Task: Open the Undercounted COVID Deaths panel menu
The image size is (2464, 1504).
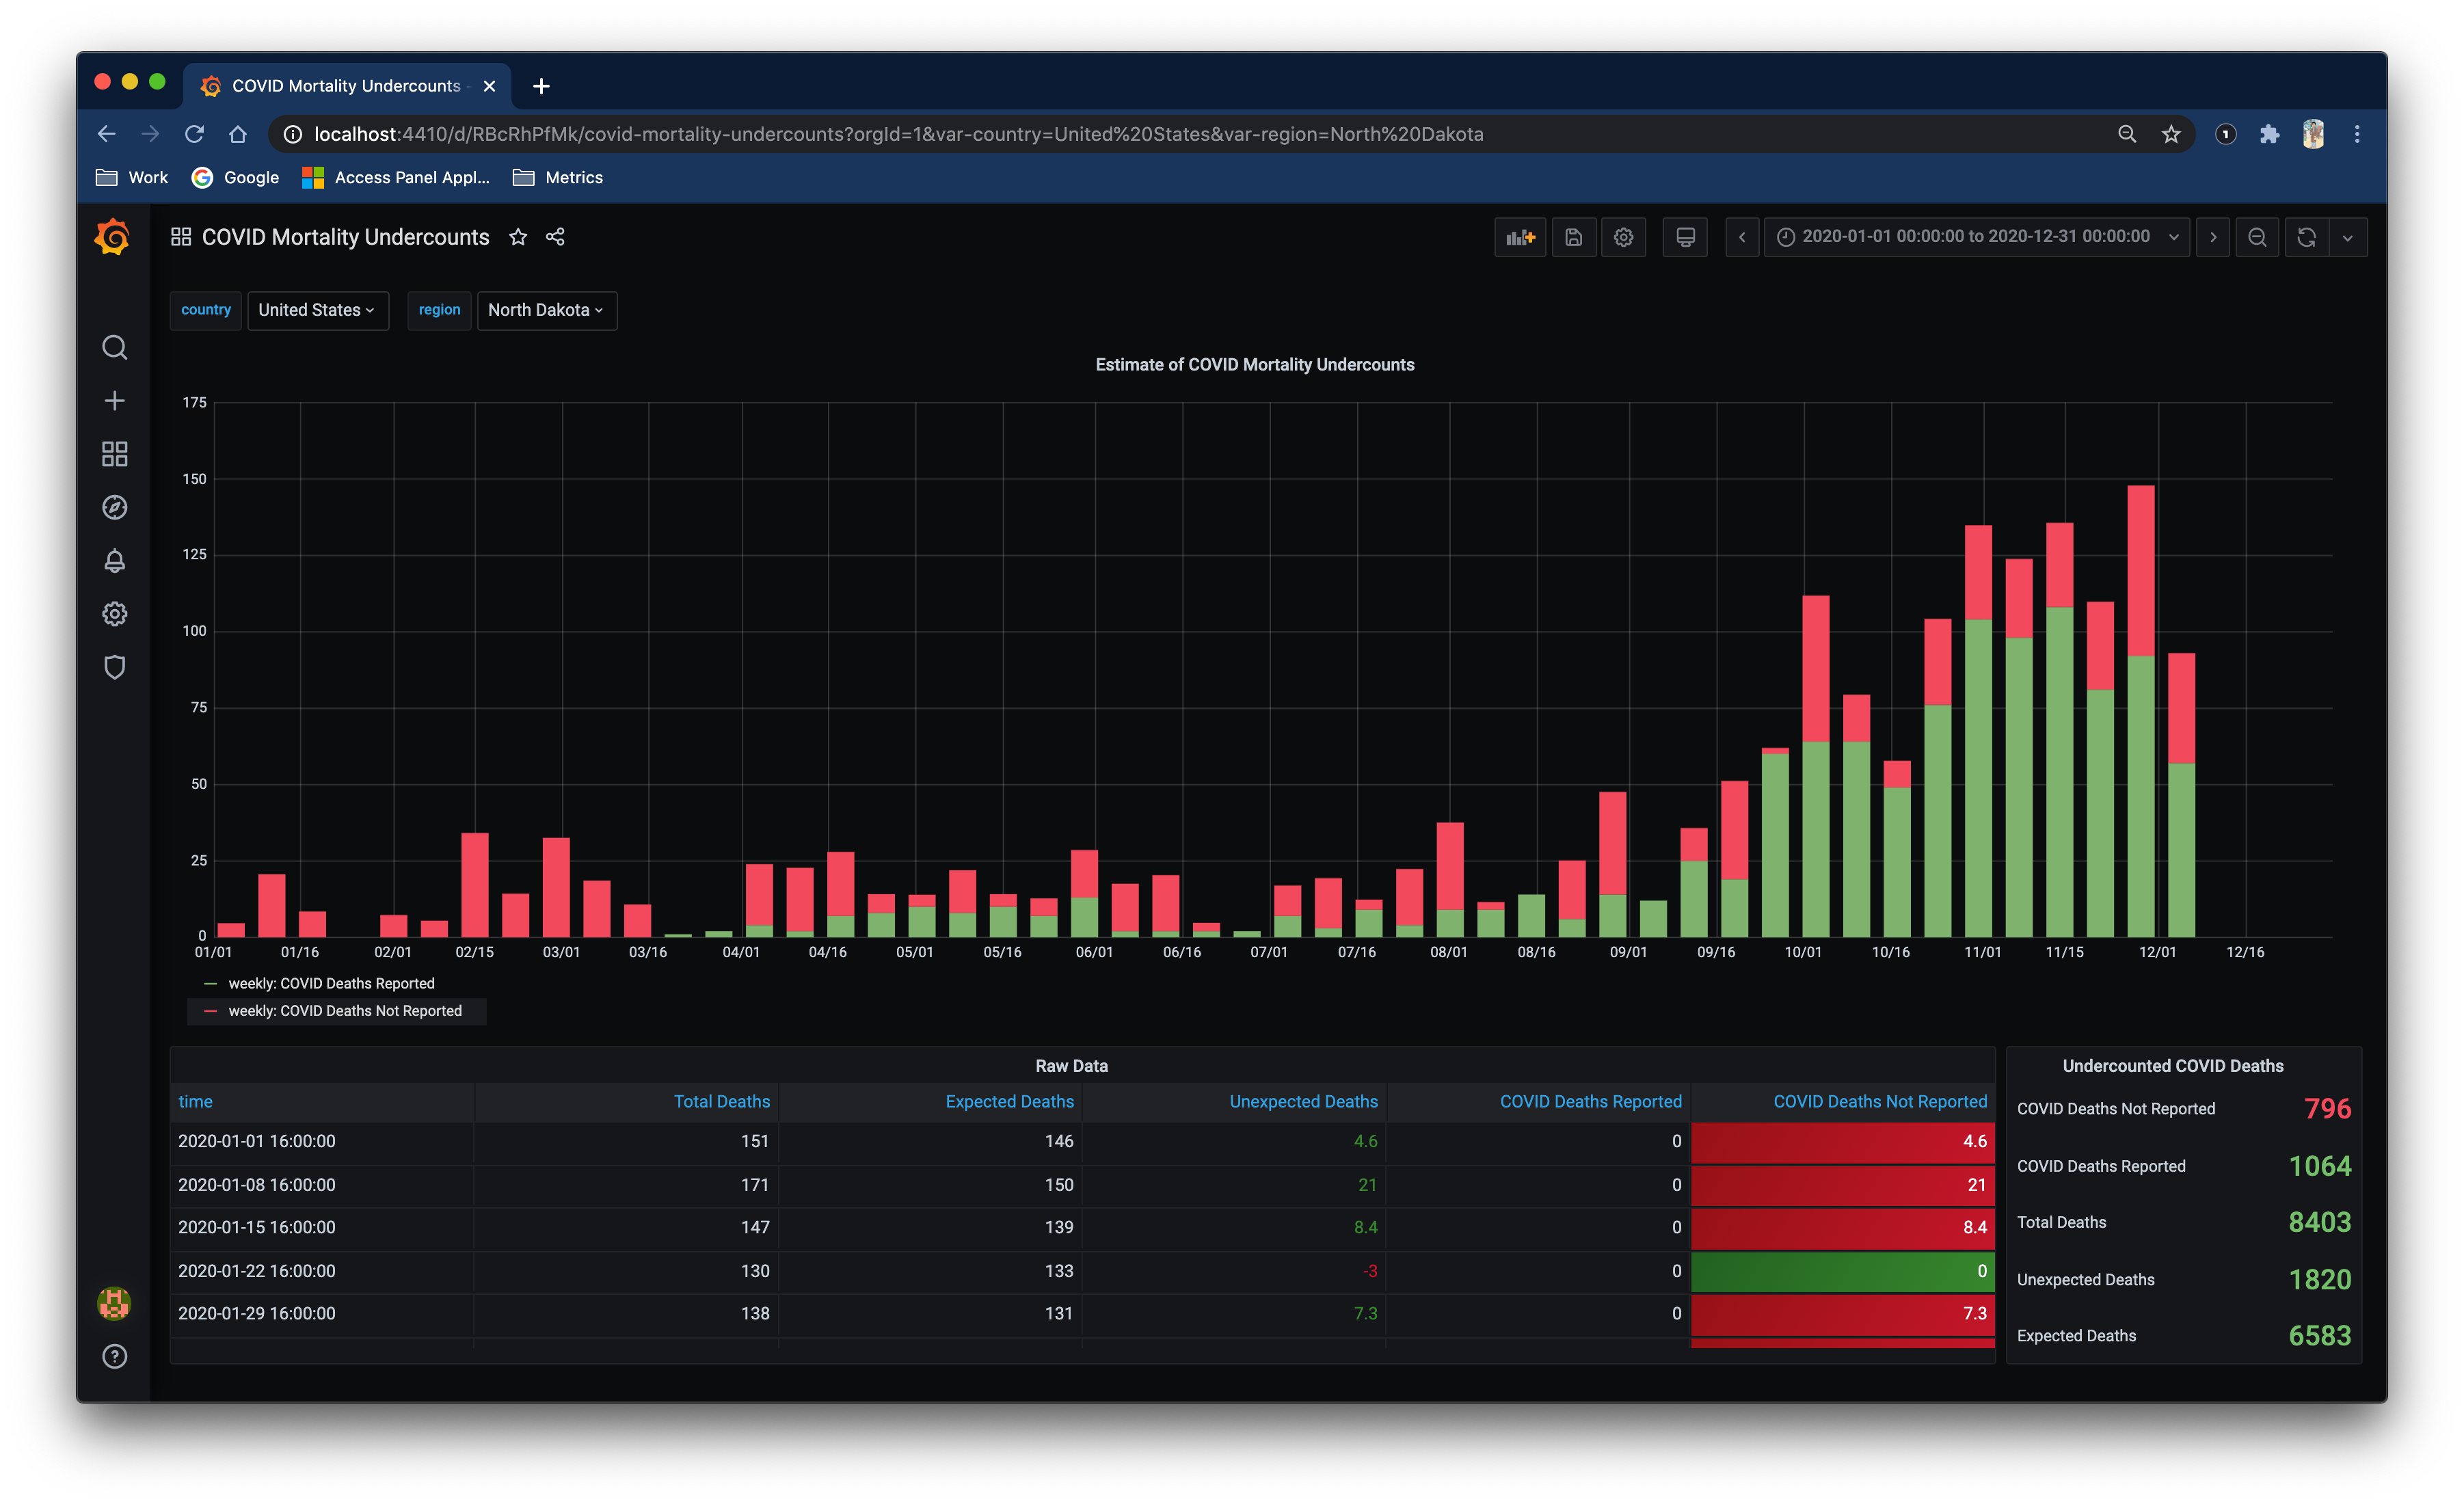Action: (x=2172, y=1066)
